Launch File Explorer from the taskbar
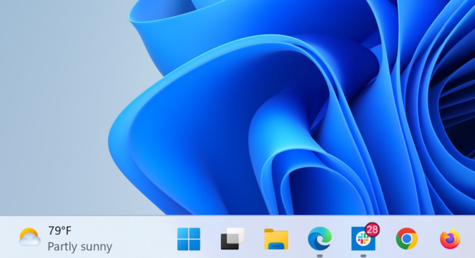Screen dimensions: 475x258 coord(276,239)
